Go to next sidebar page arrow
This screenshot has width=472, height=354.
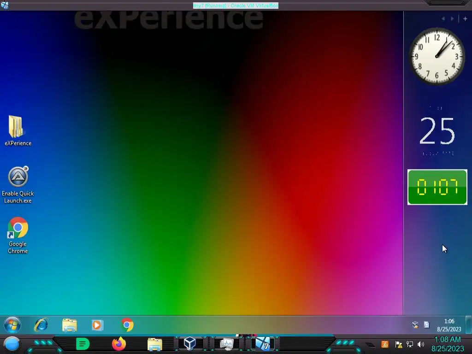point(452,18)
